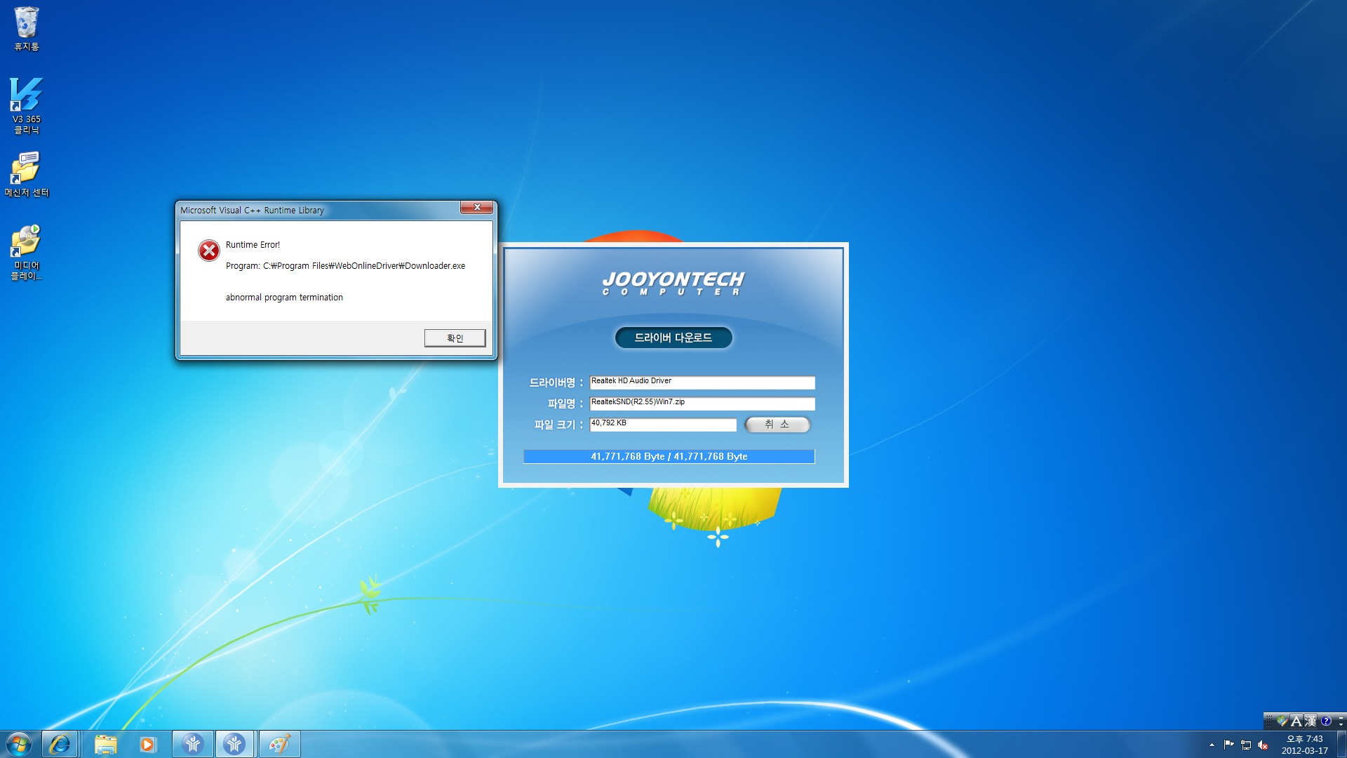Open Windows Explorer from the taskbar
Viewport: 1347px width, 758px height.
(x=105, y=744)
